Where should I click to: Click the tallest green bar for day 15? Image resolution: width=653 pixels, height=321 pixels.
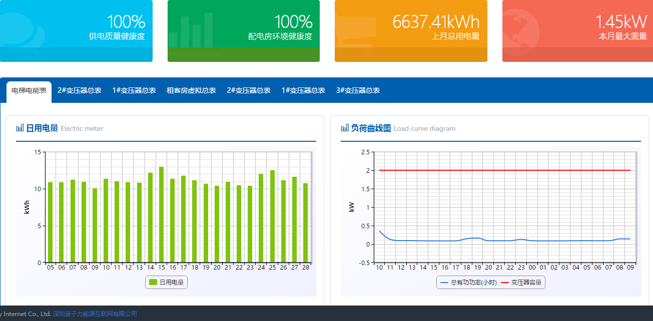161,215
